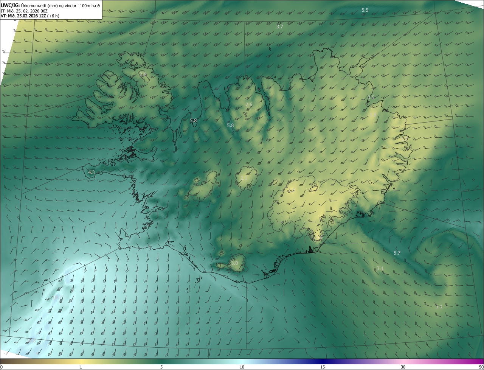Click the 2.6 value label on map

249,105
